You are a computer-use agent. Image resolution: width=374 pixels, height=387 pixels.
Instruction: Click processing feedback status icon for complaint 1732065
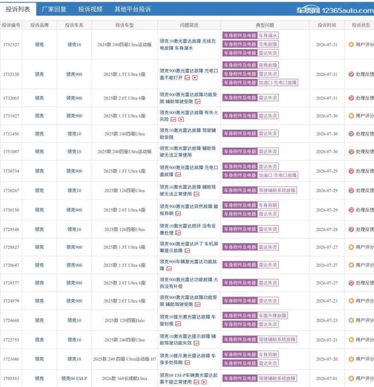[x=351, y=98]
